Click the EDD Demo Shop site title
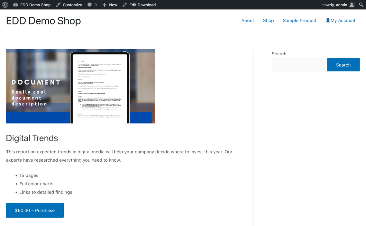Screen dimensions: 366x226 click(x=43, y=20)
